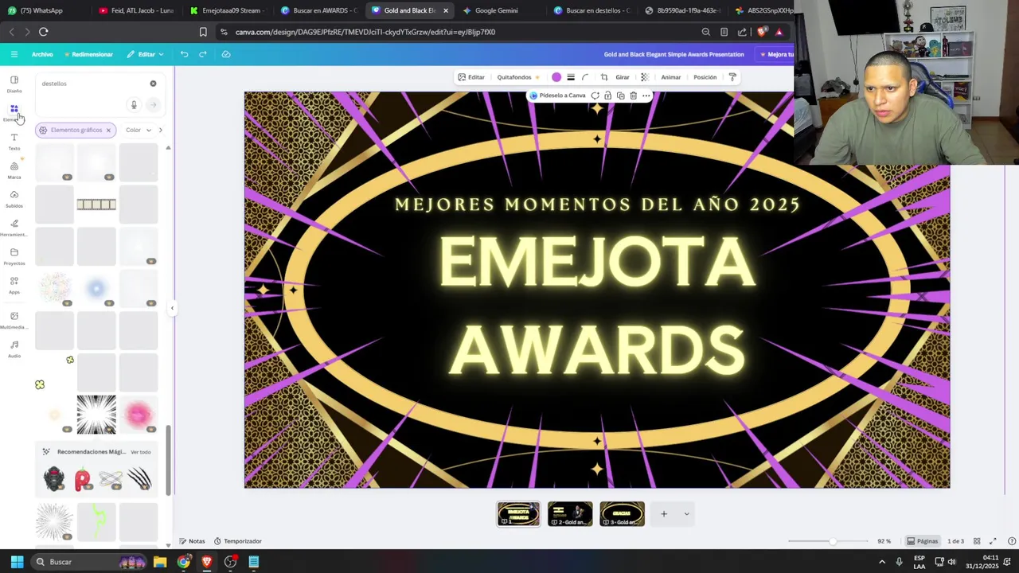Enter fullscreen presentation mode
Image resolution: width=1019 pixels, height=573 pixels.
tap(993, 541)
